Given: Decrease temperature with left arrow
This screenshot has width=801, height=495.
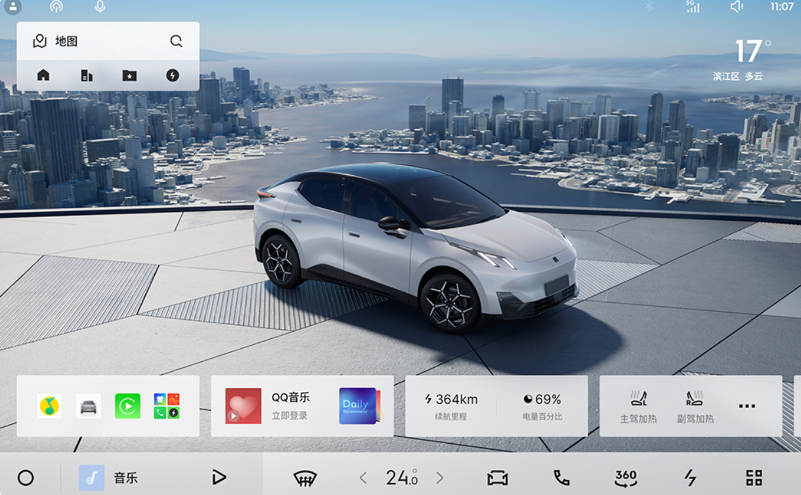Looking at the screenshot, I should (x=363, y=478).
